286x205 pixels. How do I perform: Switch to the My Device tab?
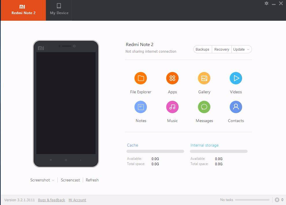59,10
